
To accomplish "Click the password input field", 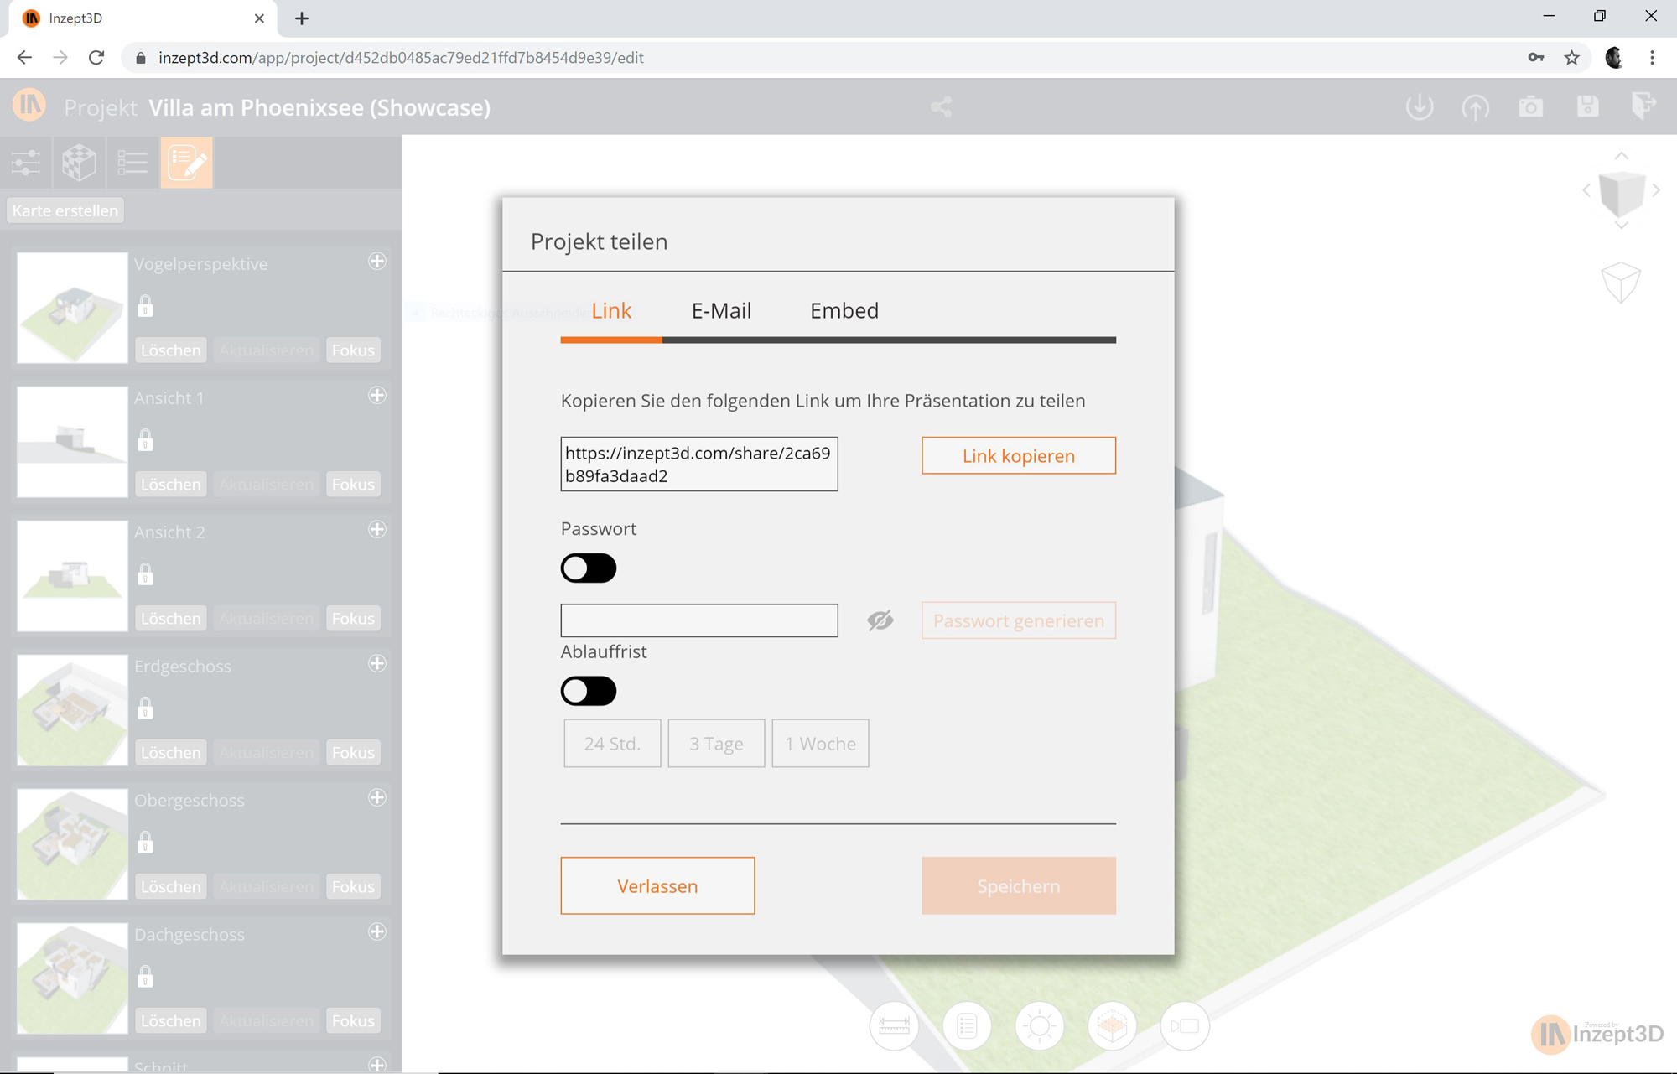I will pyautogui.click(x=699, y=620).
